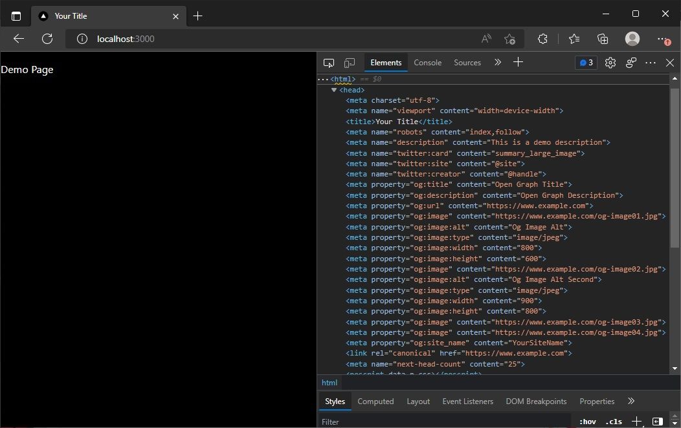This screenshot has height=428, width=681.
Task: Open the DevTools settings gear
Action: point(609,62)
